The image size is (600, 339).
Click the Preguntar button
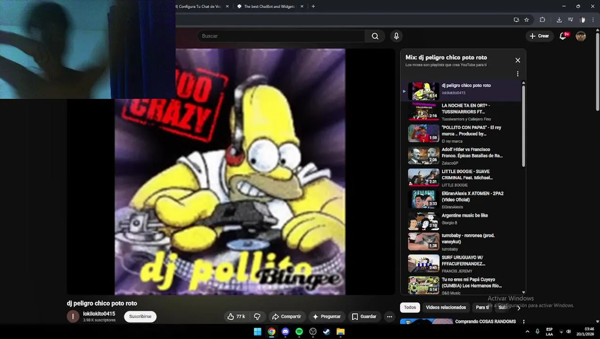(326, 316)
